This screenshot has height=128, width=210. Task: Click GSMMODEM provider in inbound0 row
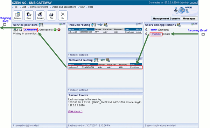[85, 32]
